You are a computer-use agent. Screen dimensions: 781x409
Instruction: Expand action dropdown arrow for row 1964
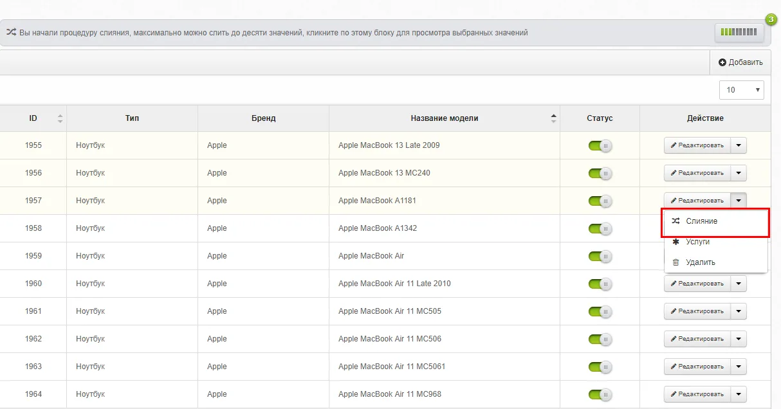739,394
